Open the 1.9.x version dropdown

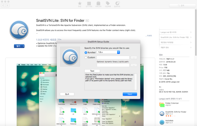pyautogui.click(x=108, y=52)
